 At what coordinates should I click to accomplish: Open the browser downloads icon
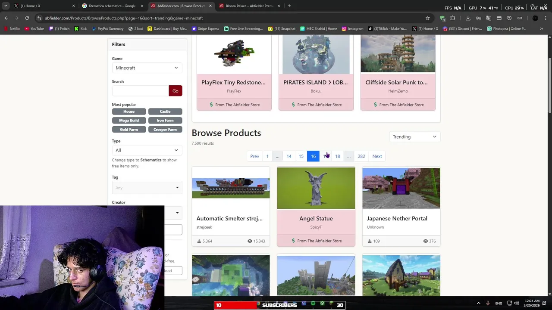pos(468,18)
